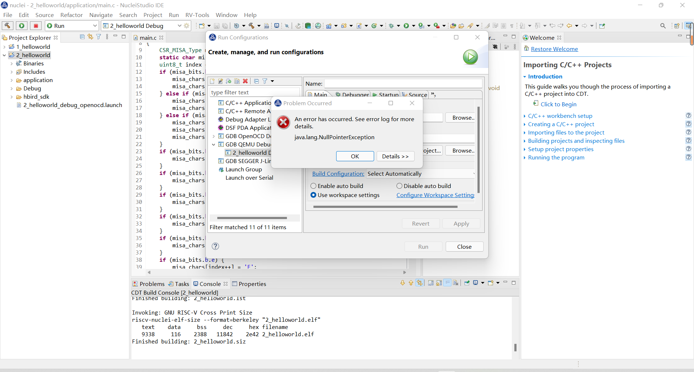
Task: Click the Save icon in main toolbar
Action: 217,26
